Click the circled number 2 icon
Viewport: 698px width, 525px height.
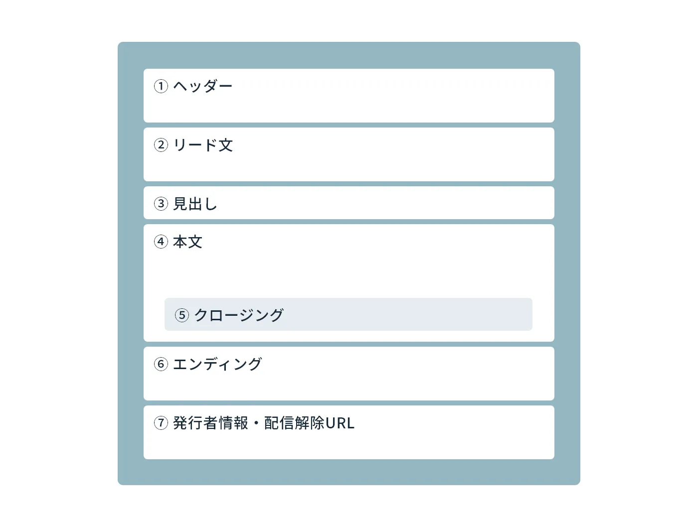pyautogui.click(x=161, y=145)
